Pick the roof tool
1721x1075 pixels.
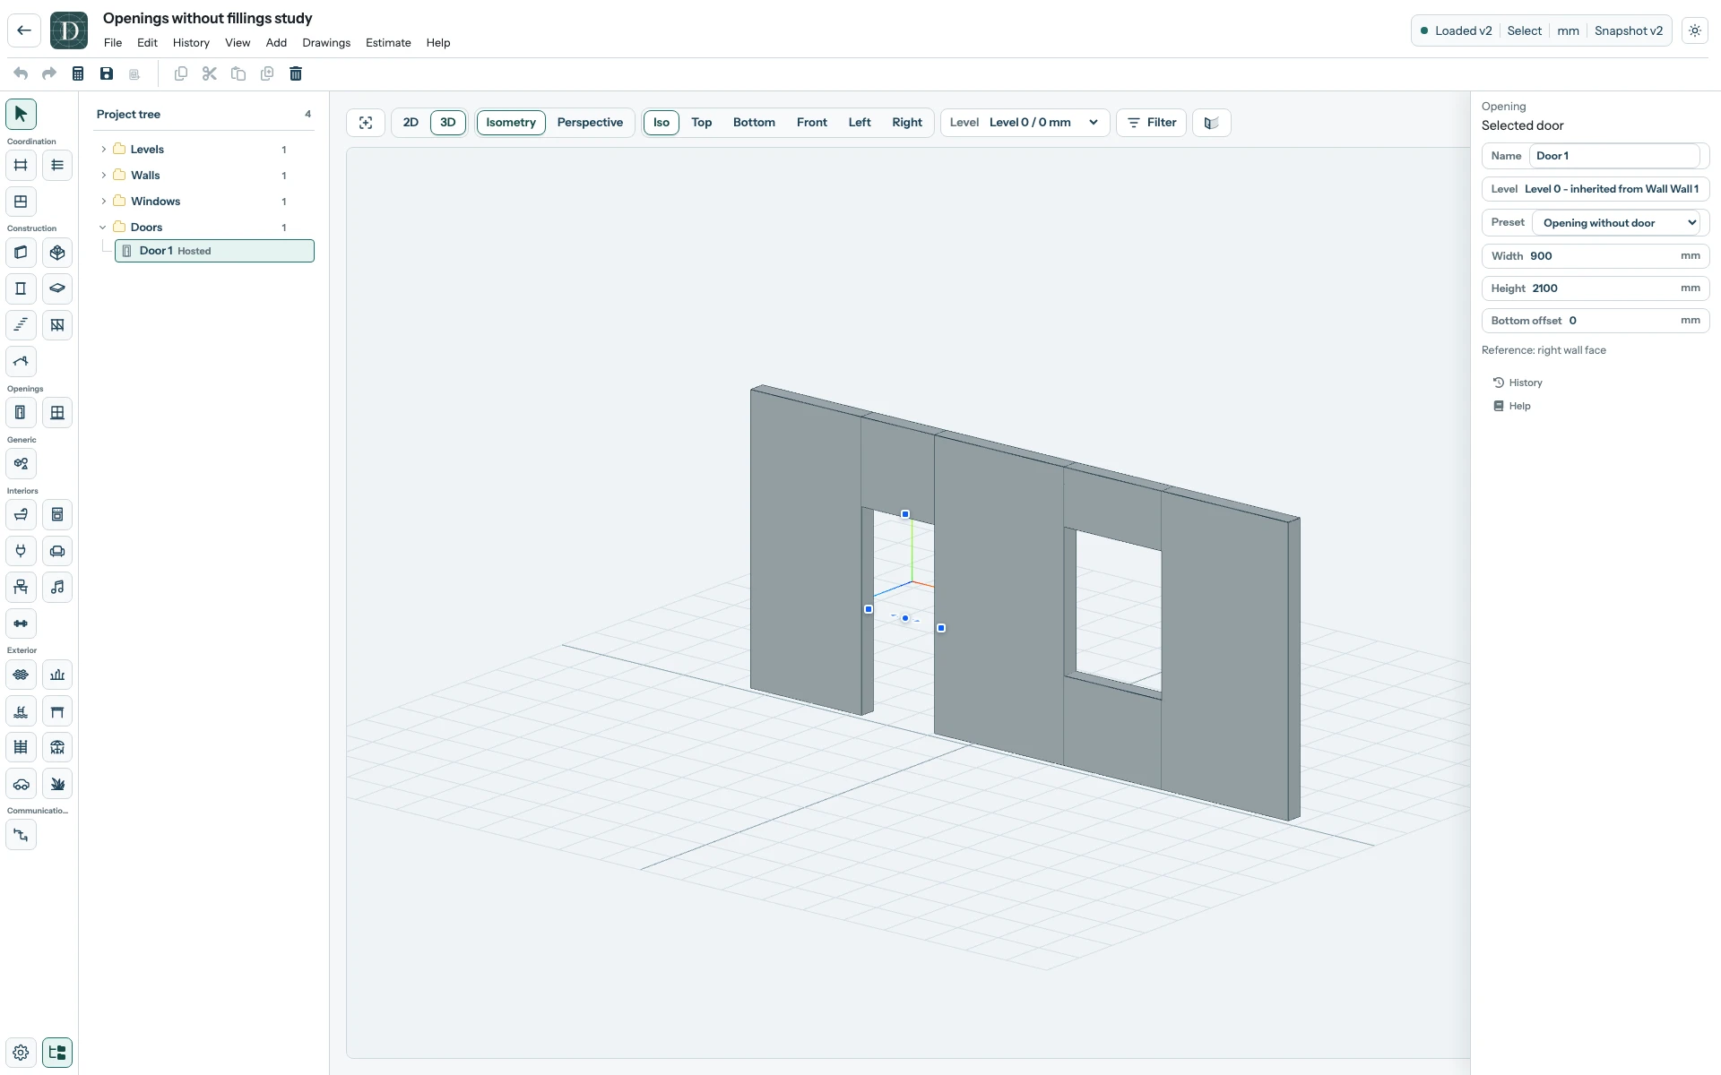tap(21, 362)
